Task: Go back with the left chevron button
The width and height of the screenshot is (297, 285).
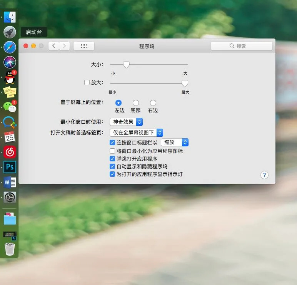Action: [x=53, y=46]
